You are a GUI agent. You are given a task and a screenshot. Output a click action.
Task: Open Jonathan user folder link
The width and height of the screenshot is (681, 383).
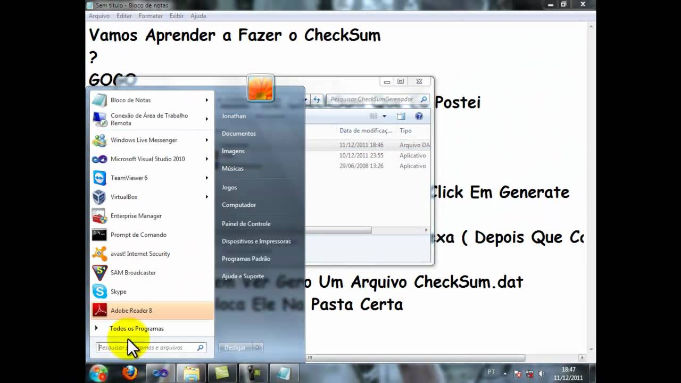(x=234, y=116)
